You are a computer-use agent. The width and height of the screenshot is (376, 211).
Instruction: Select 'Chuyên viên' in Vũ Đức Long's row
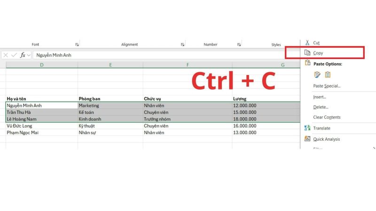pos(188,126)
